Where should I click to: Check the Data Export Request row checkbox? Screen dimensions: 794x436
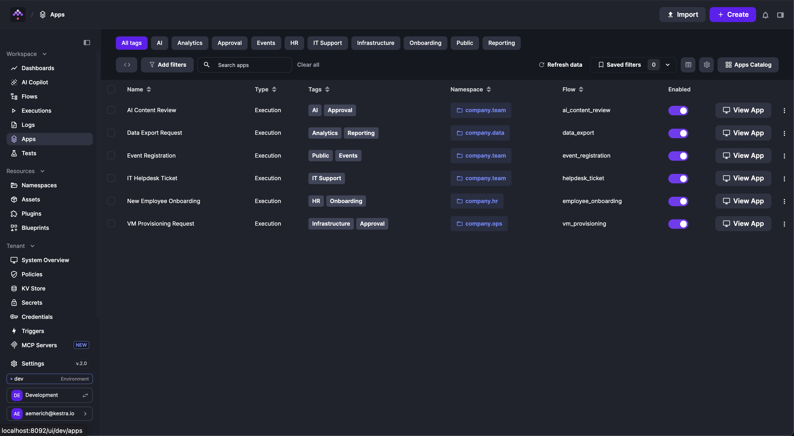(x=111, y=133)
